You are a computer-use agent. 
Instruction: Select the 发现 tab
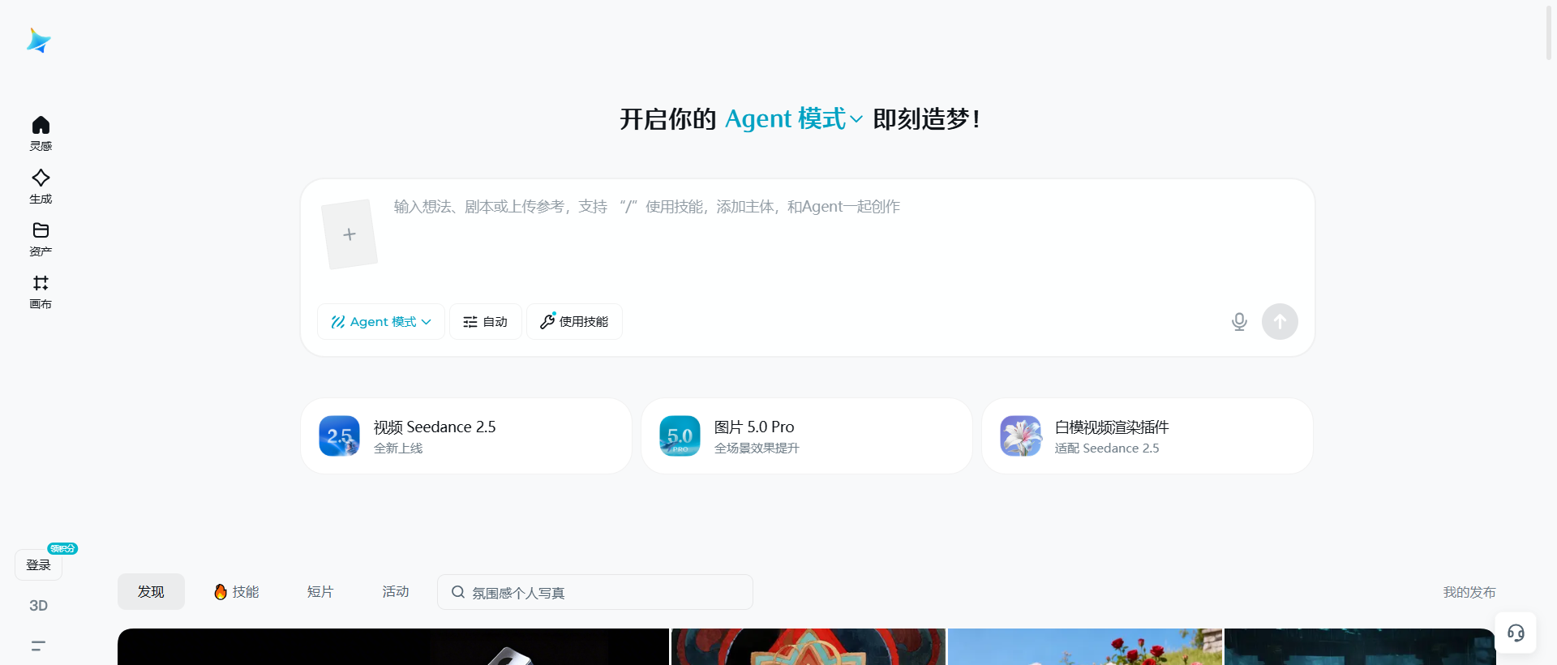tap(151, 592)
